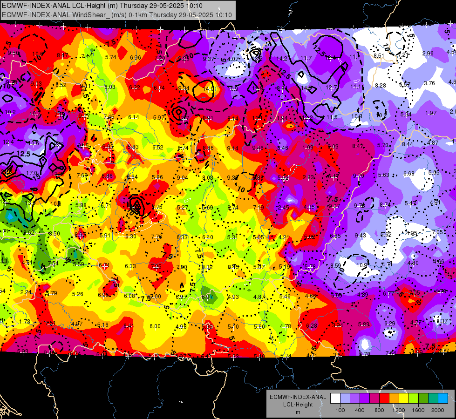This screenshot has width=456, height=419.
Task: Click the grid value "7.76"
Action: coord(157,237)
